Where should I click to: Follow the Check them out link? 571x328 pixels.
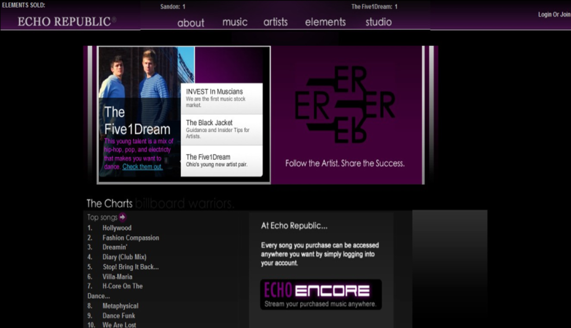142,167
